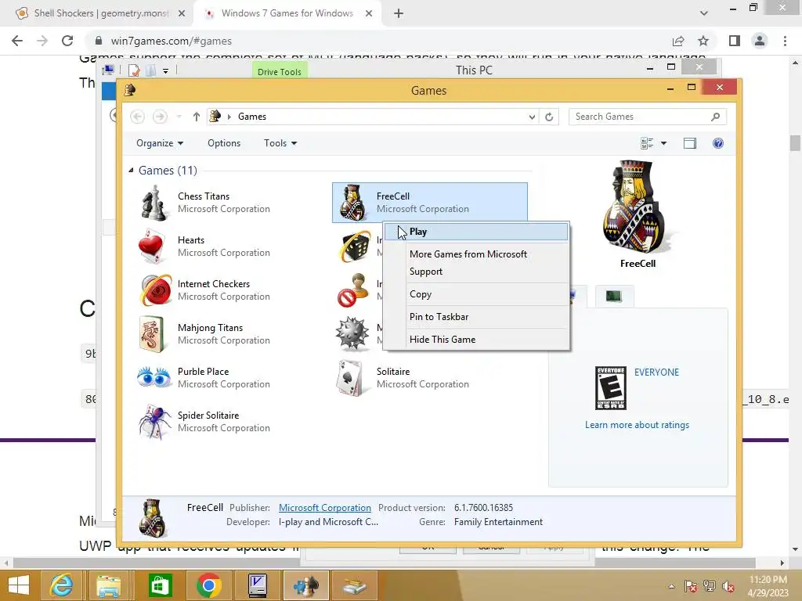Screen dimensions: 802x601
Task: Select the Minesweeper mine icon
Action: 352,333
